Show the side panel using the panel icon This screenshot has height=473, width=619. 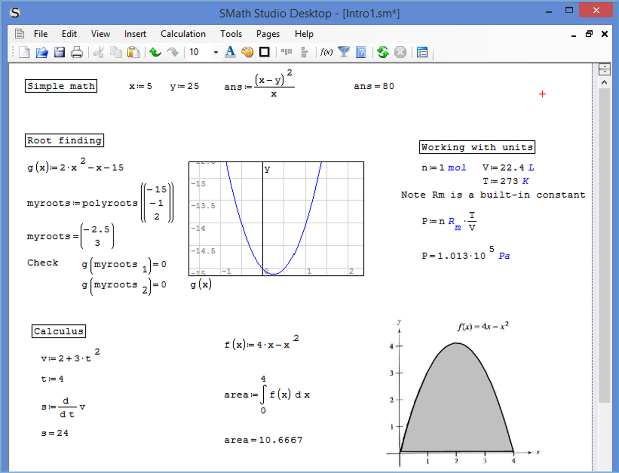tap(422, 52)
